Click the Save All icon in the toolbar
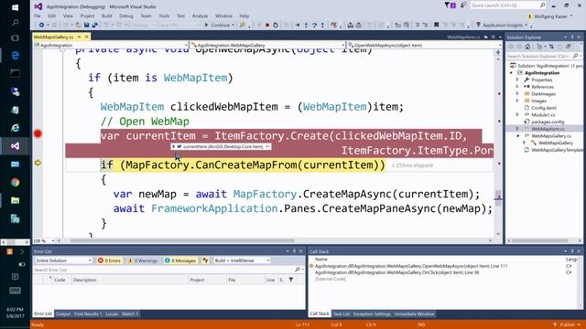Screen dimensions: 586x329 pos(95,25)
